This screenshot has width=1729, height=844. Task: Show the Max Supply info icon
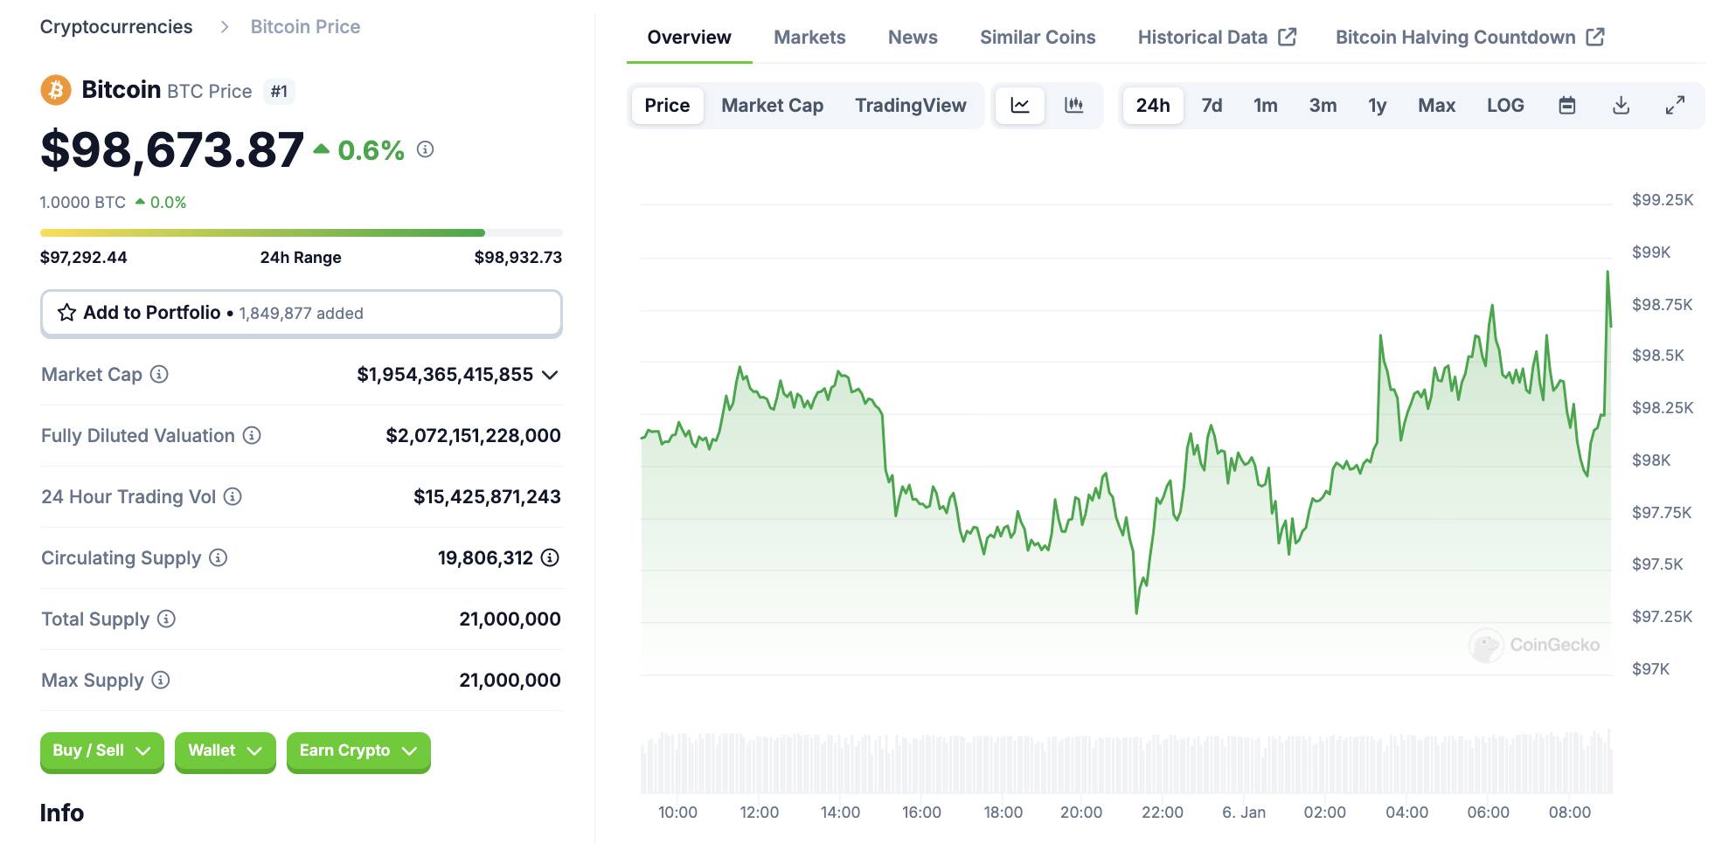(161, 680)
